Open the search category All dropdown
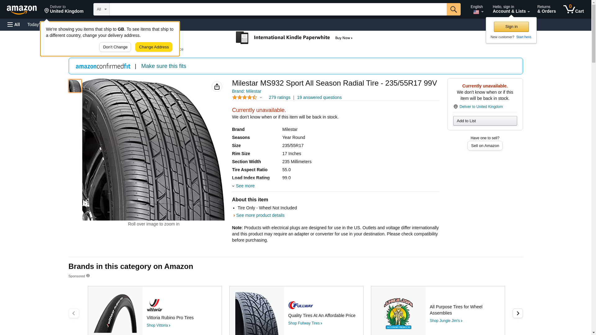The width and height of the screenshot is (596, 335). (x=101, y=9)
